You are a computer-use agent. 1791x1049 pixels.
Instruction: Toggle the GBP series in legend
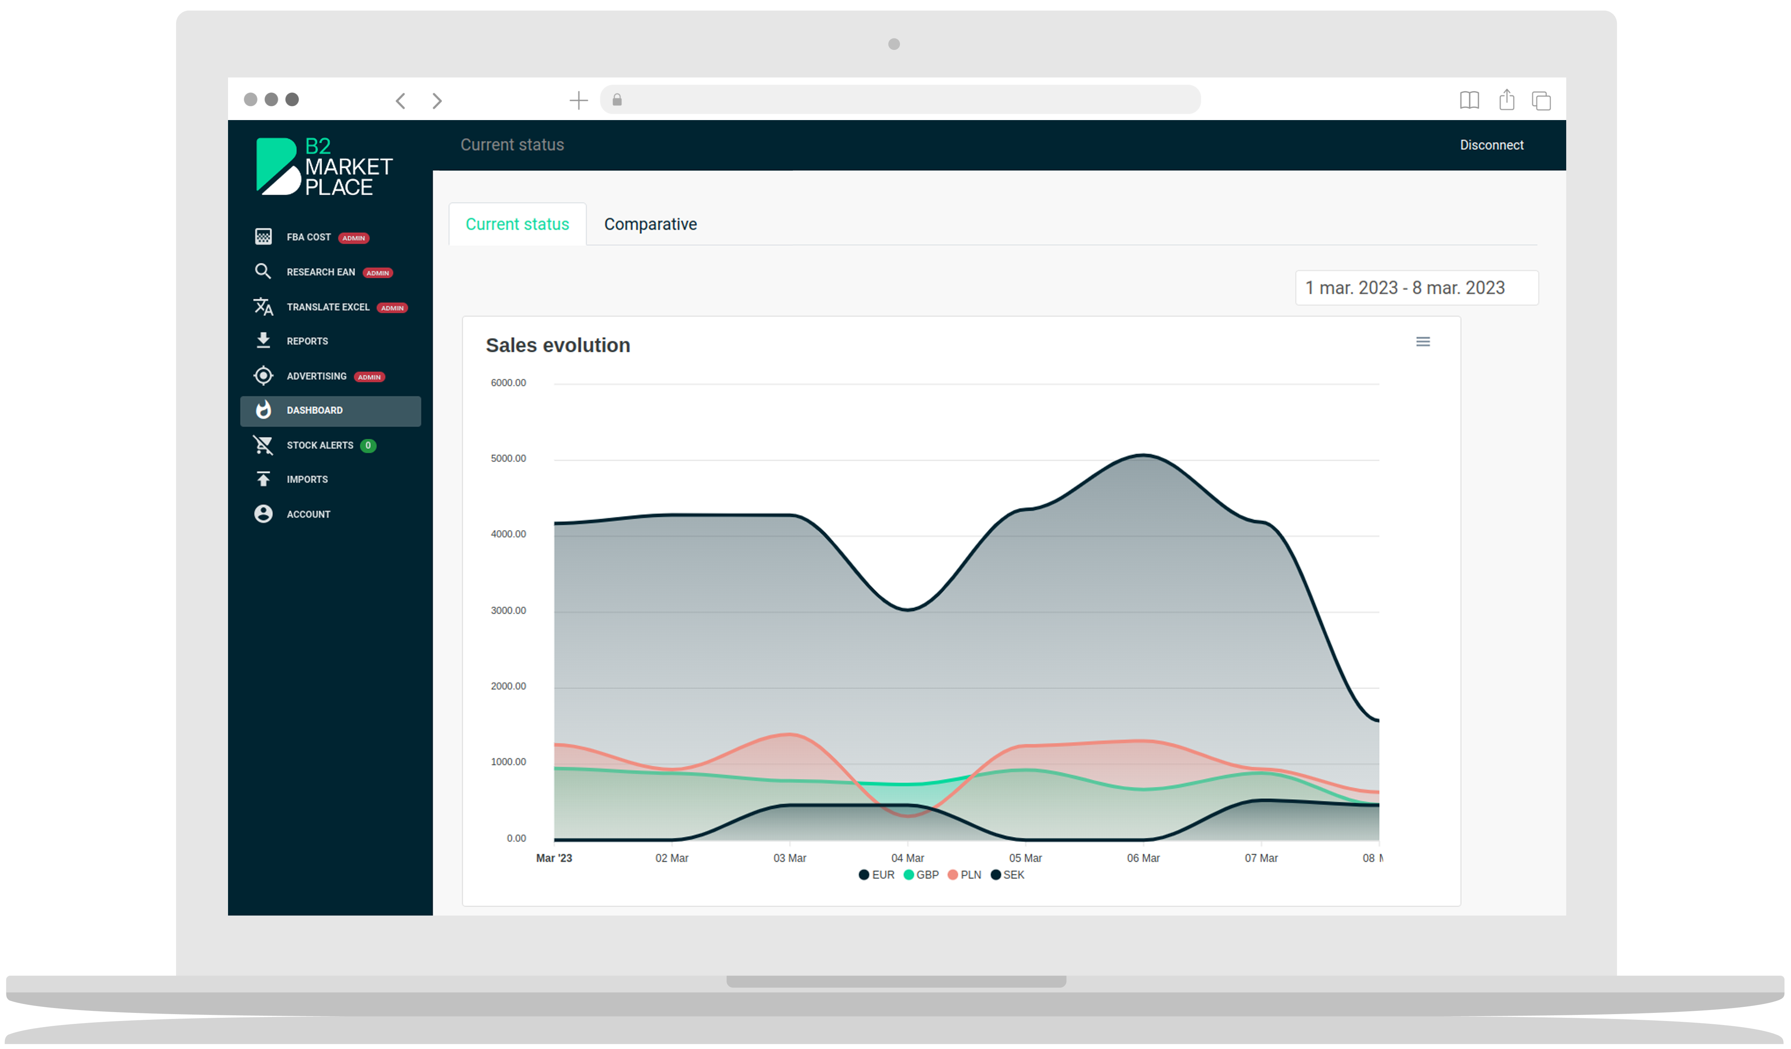[922, 875]
